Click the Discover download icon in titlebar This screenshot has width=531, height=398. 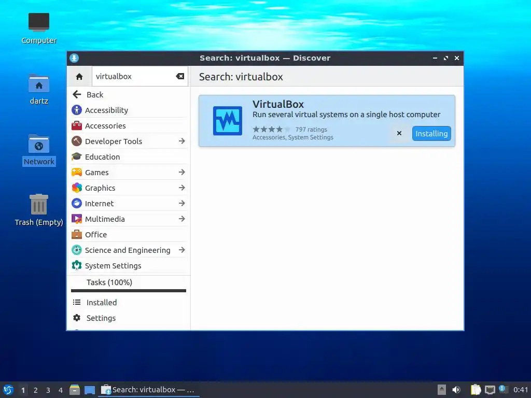click(x=74, y=58)
